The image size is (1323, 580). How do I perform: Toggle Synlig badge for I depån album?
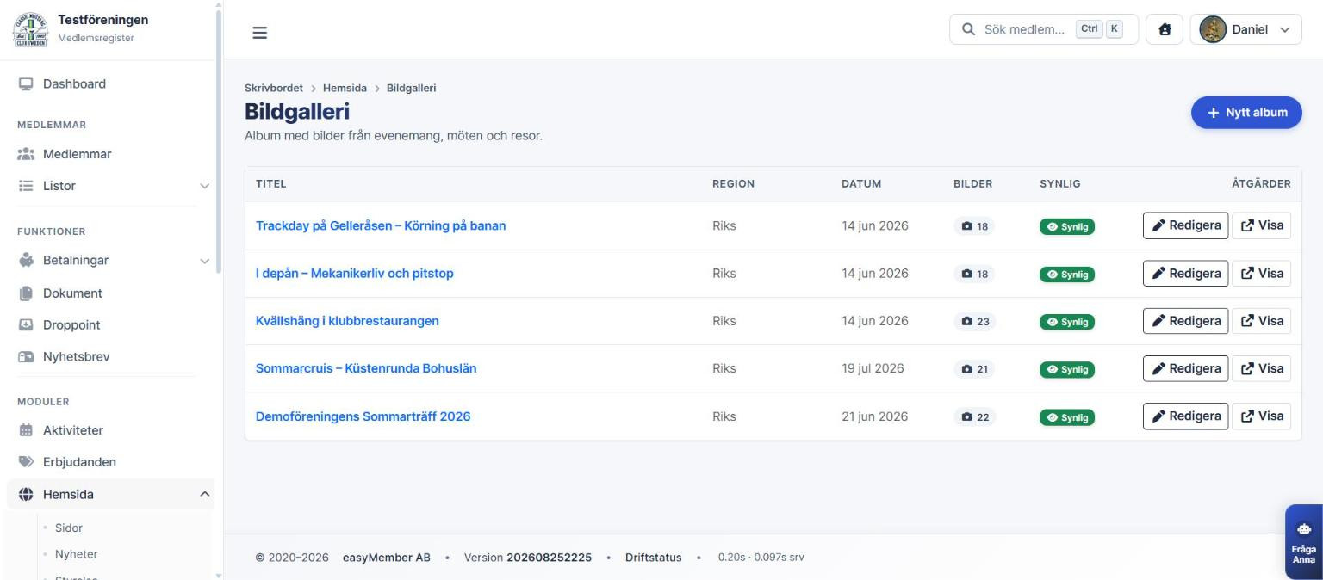pos(1067,275)
